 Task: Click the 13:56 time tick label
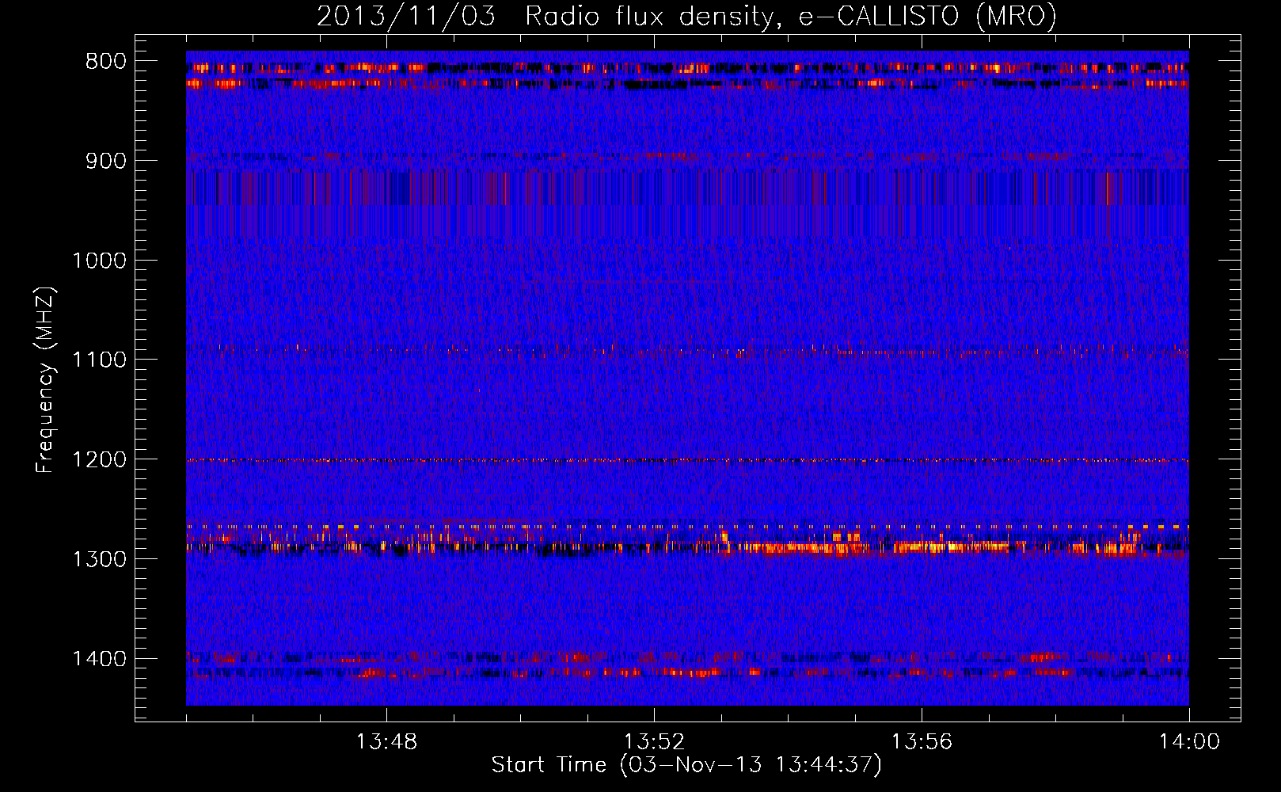click(x=922, y=742)
